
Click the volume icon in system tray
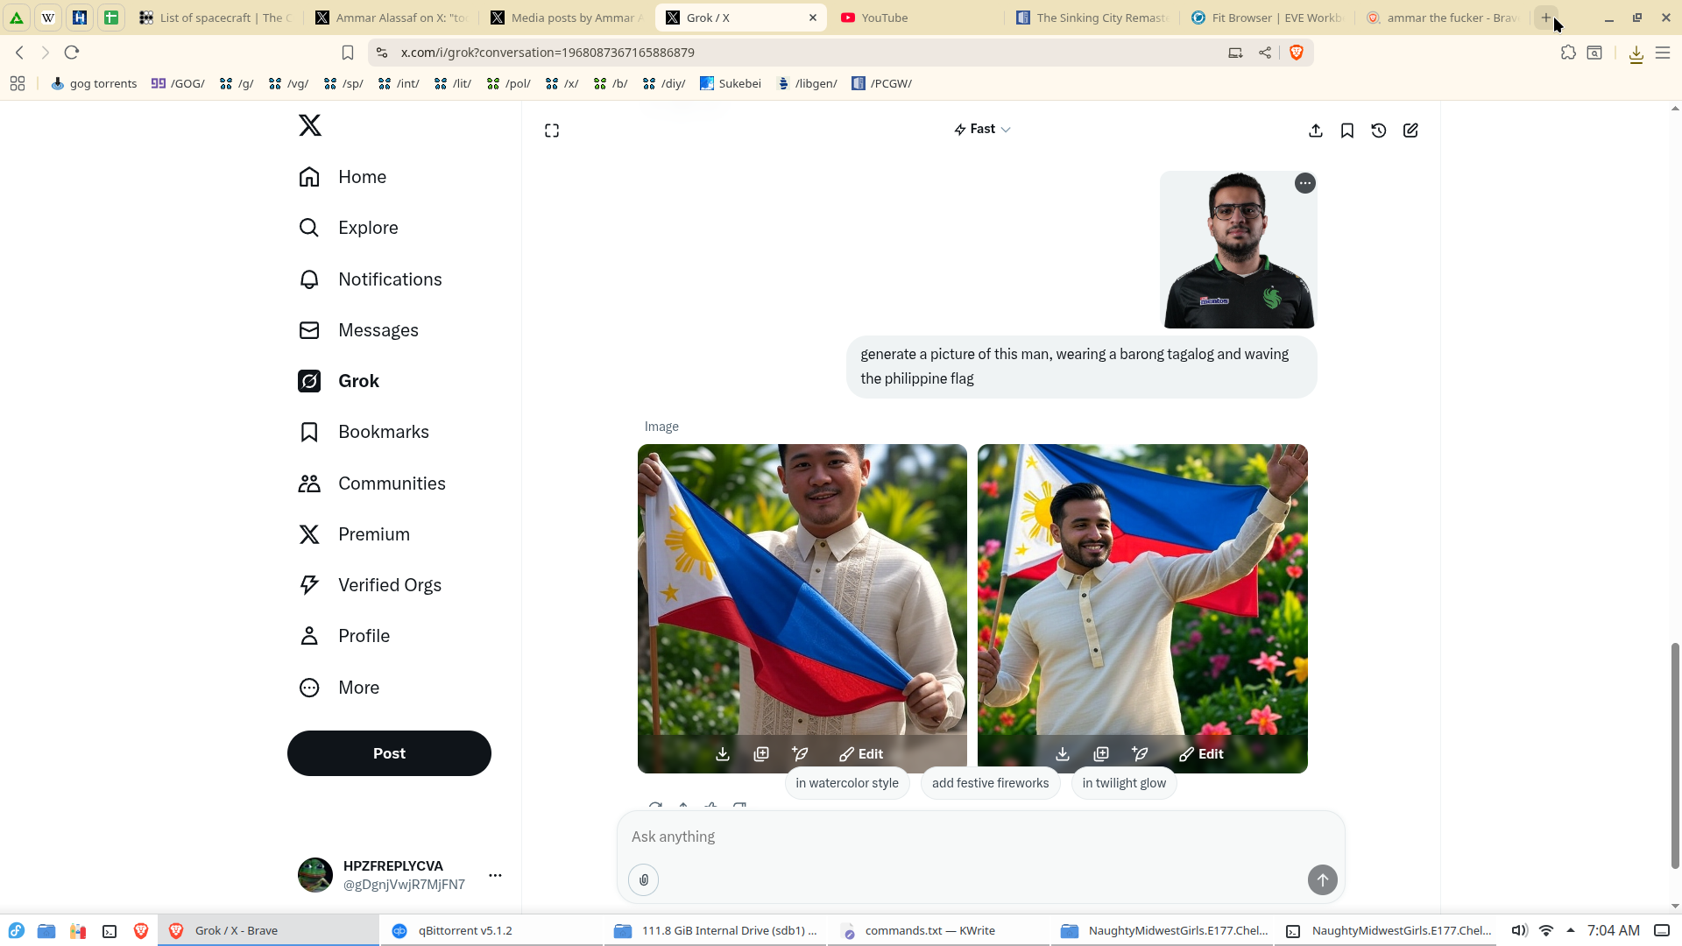coord(1519,930)
